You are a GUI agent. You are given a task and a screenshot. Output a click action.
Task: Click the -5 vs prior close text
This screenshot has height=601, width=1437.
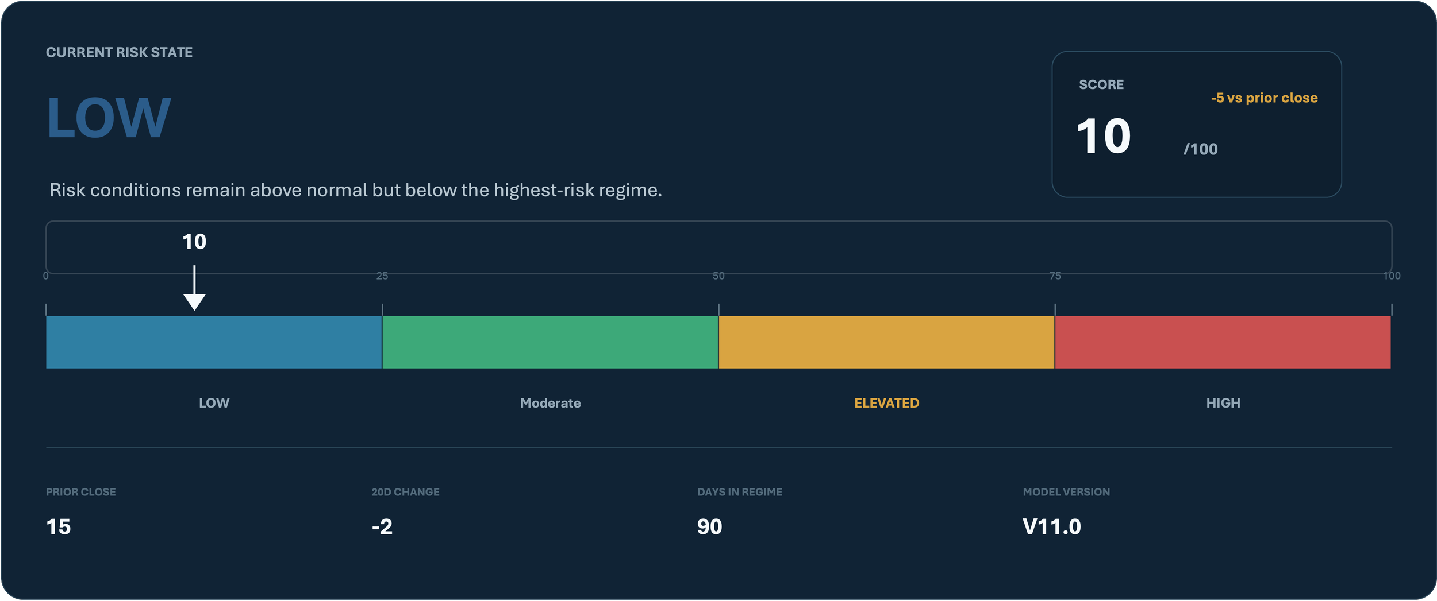point(1264,98)
